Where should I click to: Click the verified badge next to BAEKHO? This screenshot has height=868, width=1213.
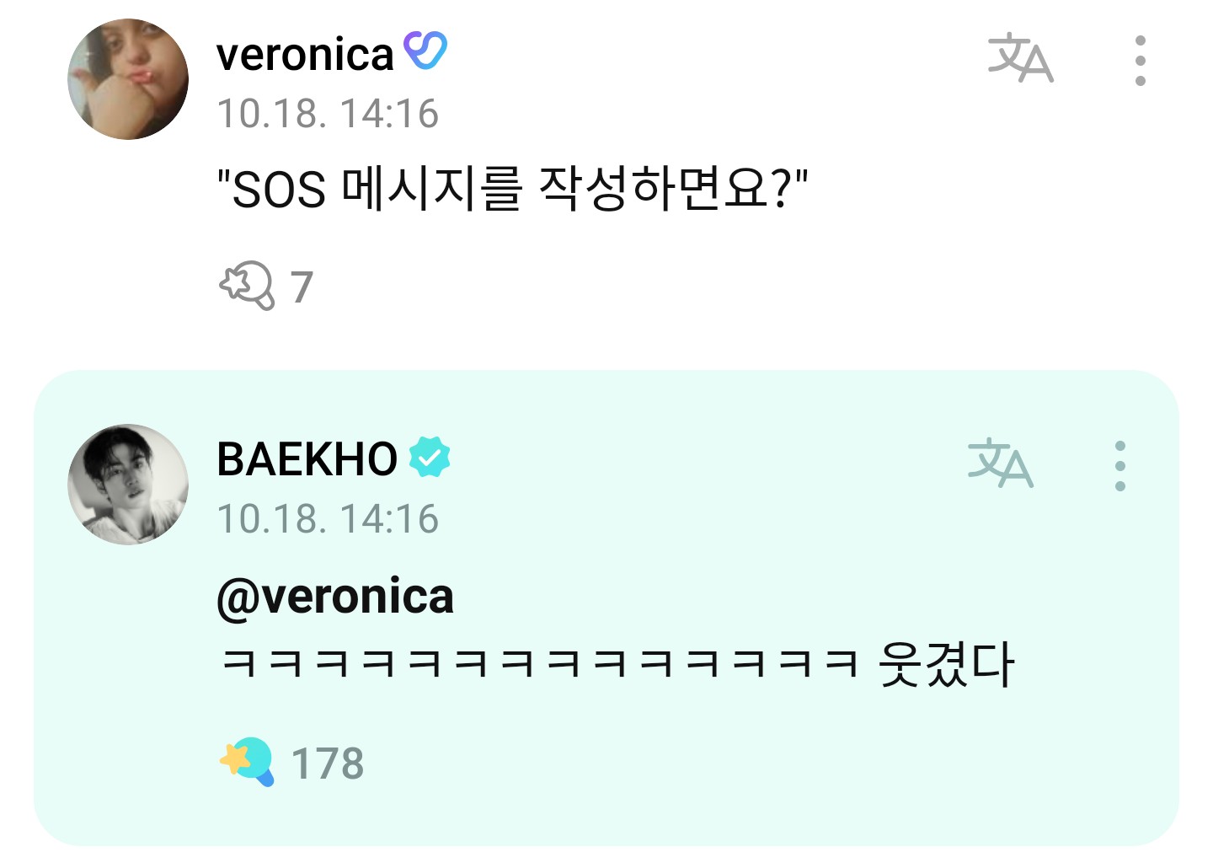430,457
